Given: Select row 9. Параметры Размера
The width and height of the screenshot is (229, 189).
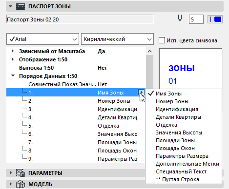Looking at the screenshot, I should (x=76, y=159).
